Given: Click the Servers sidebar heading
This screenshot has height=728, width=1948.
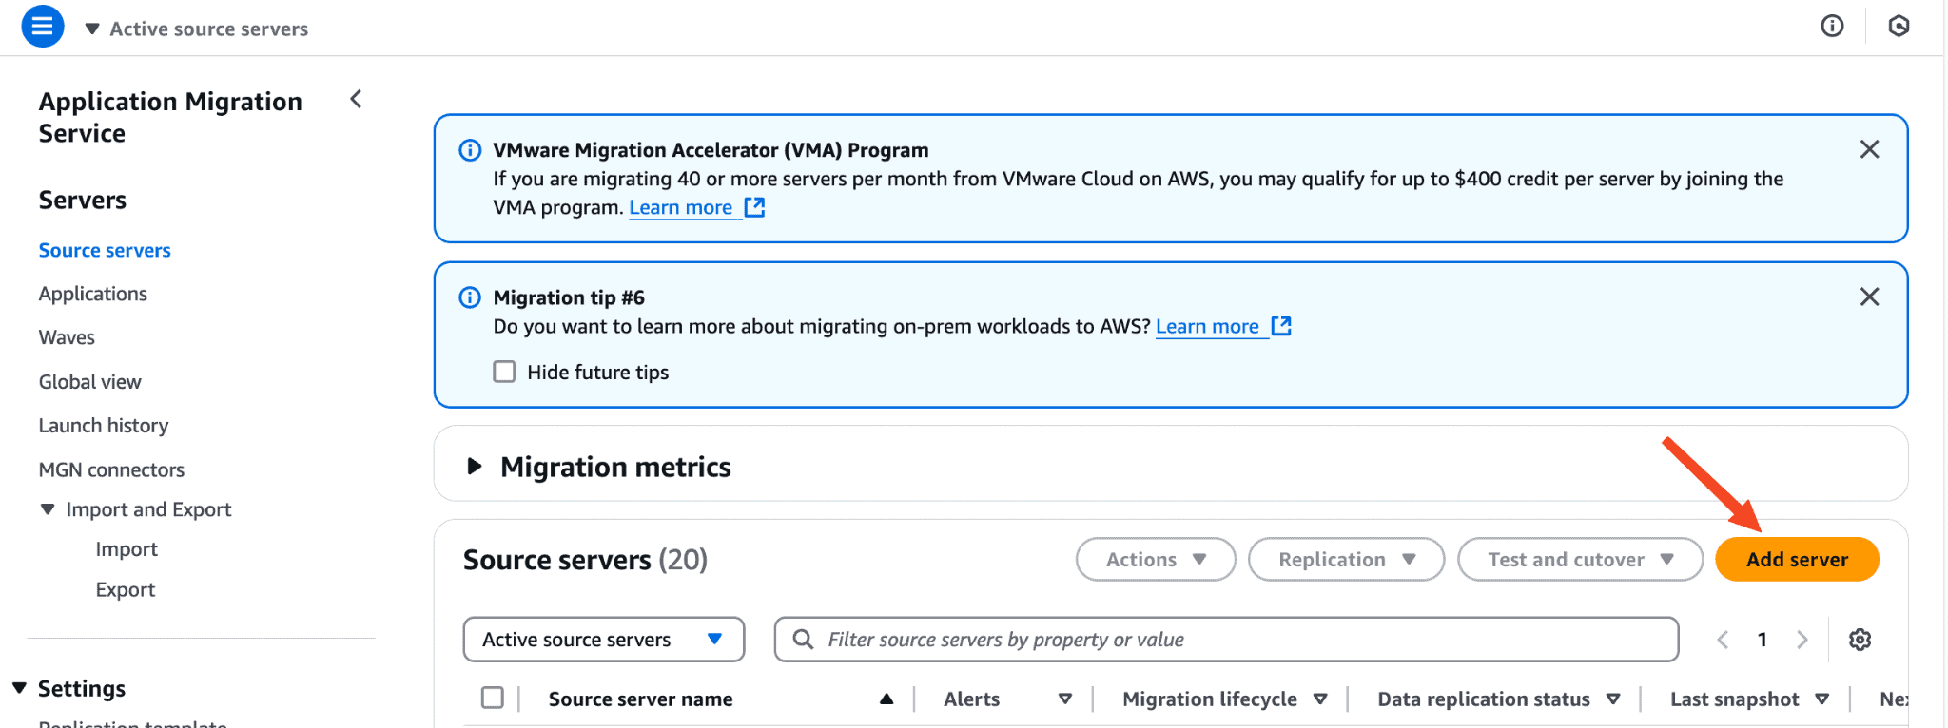Looking at the screenshot, I should coord(83,200).
